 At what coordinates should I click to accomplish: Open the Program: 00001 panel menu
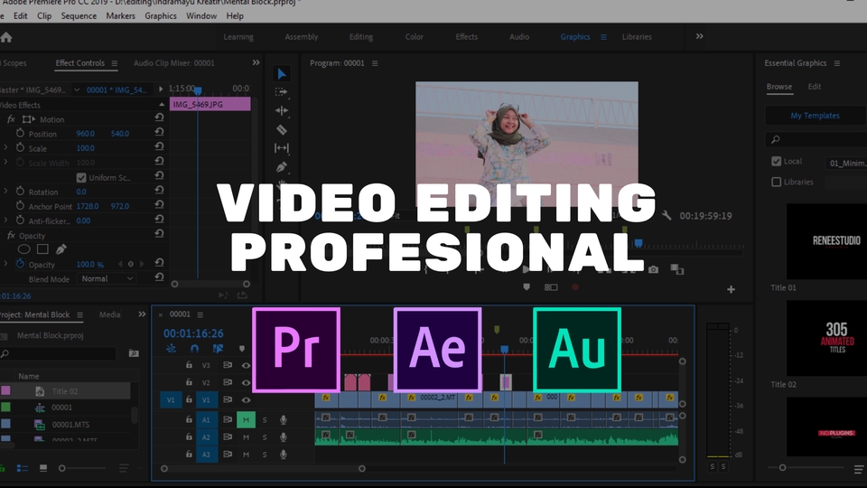click(x=375, y=63)
